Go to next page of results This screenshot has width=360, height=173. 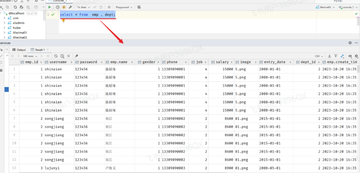(x=41, y=56)
